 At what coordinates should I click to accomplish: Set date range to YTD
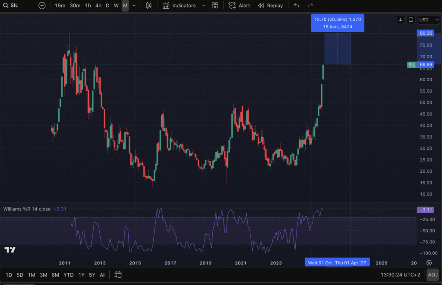point(68,275)
